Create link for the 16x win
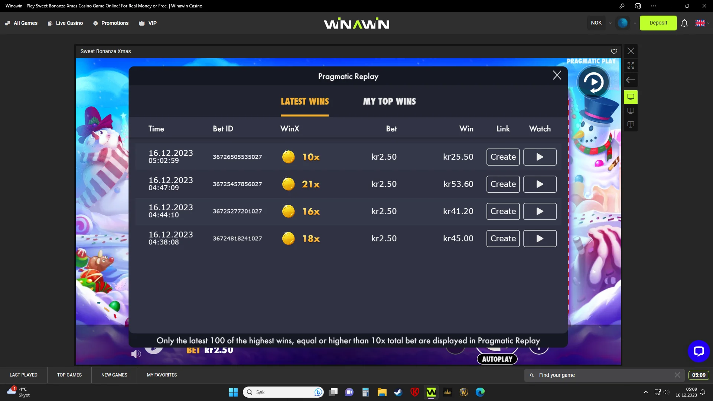Screen dimensions: 713x401 (503, 211)
